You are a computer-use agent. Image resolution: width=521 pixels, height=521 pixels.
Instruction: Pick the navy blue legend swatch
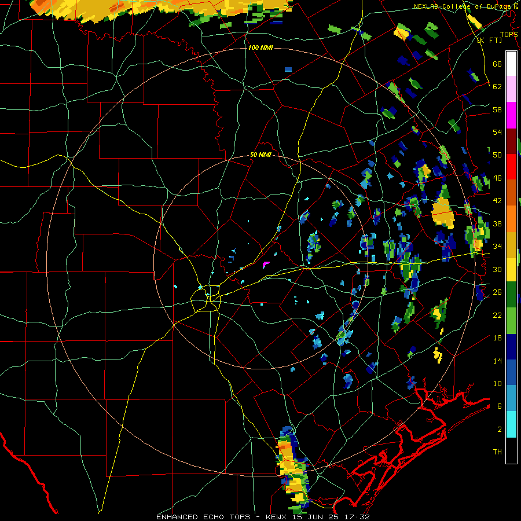(x=511, y=347)
